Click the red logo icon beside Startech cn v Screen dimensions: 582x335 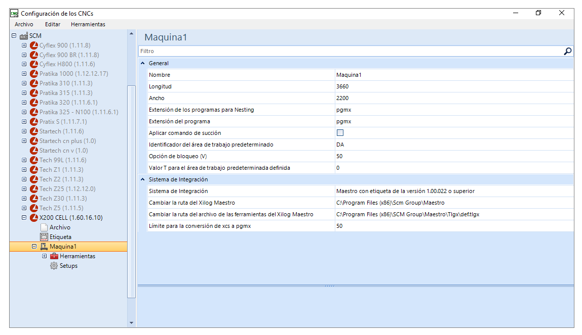coord(34,151)
